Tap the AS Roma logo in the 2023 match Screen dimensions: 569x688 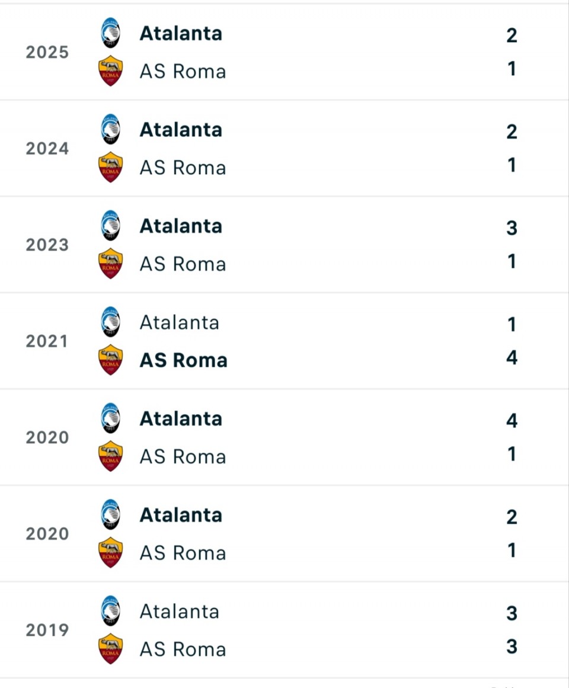click(110, 263)
